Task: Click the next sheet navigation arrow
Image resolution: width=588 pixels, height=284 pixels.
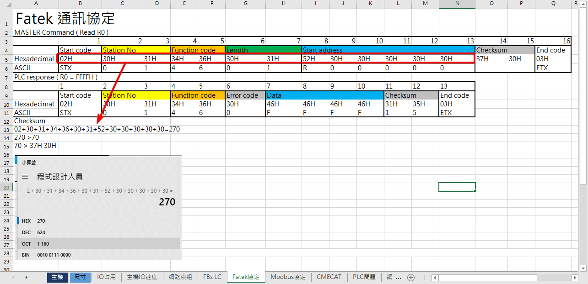Action: click(x=27, y=277)
